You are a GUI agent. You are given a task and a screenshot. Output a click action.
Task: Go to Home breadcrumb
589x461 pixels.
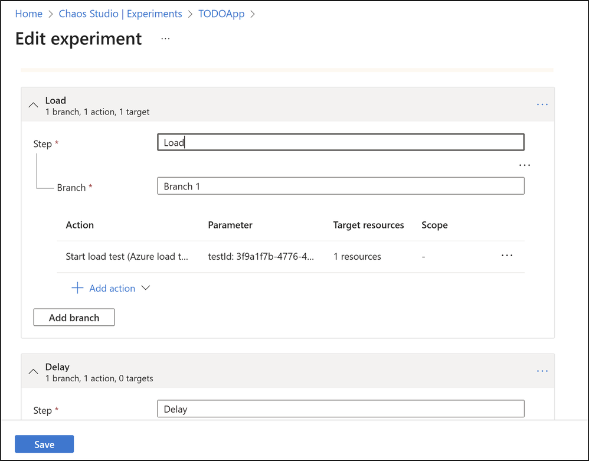coord(29,14)
